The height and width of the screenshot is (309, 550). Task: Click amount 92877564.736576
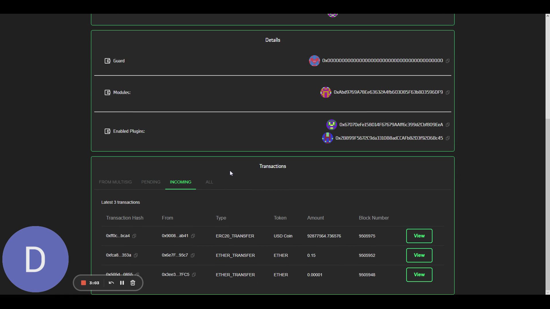pyautogui.click(x=324, y=236)
